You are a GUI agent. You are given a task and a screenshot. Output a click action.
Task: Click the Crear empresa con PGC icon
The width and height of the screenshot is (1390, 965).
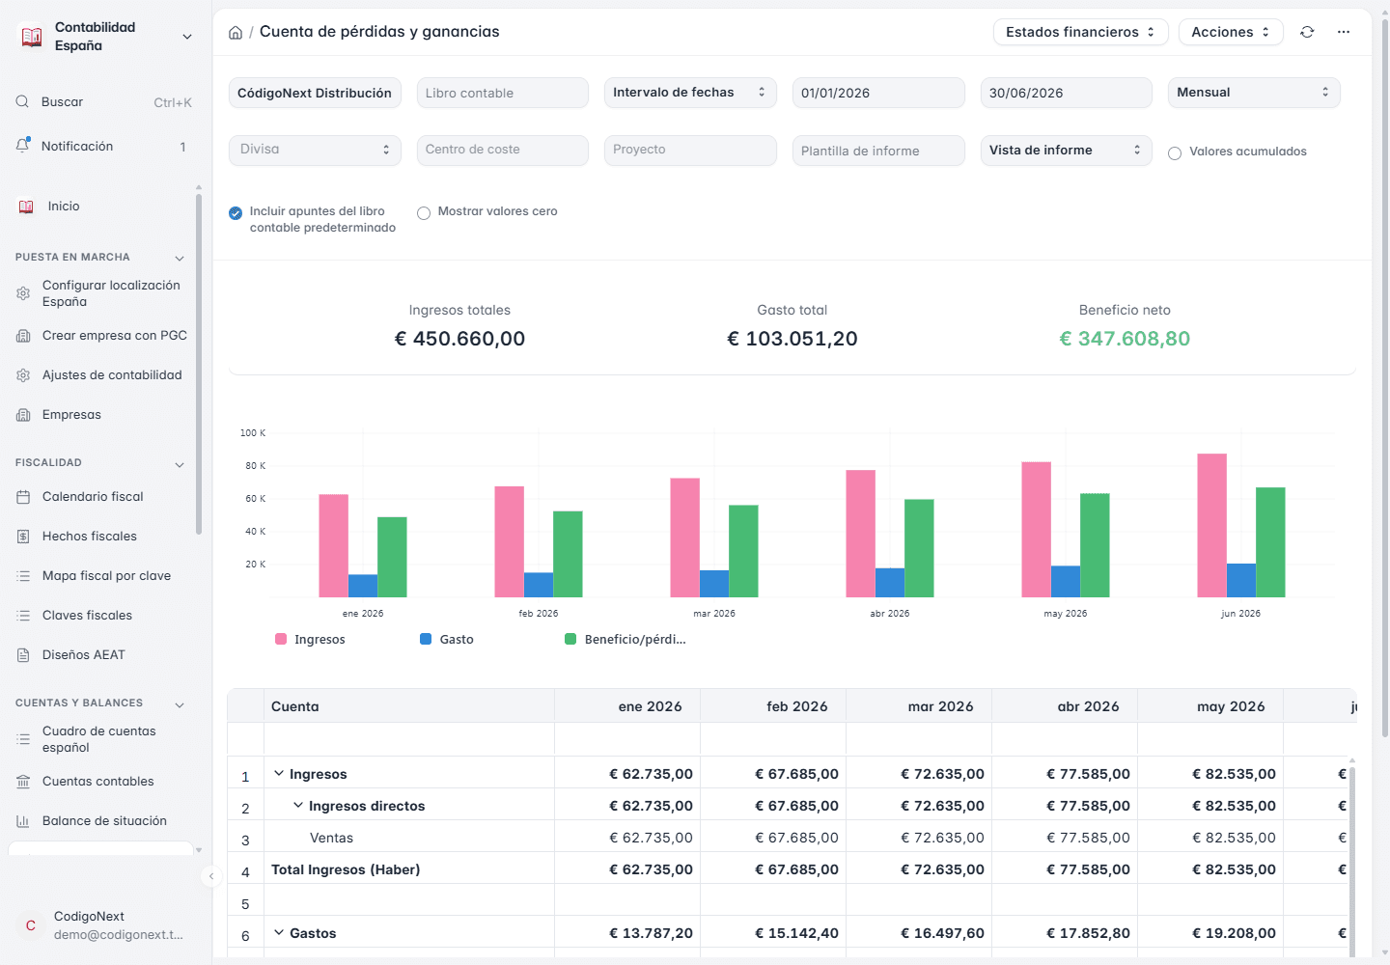23,336
